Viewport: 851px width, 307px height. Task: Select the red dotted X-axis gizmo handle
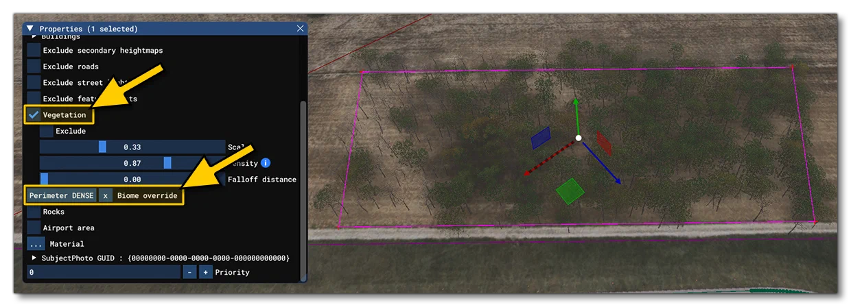click(x=549, y=158)
